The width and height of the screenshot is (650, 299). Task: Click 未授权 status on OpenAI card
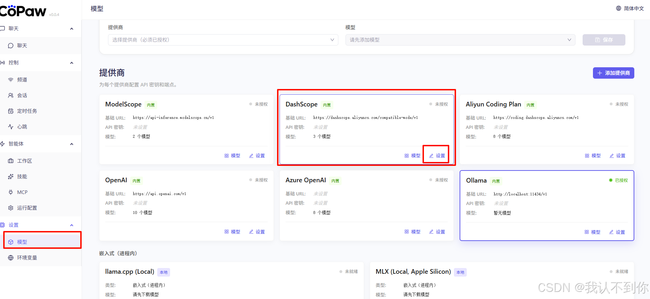click(259, 180)
